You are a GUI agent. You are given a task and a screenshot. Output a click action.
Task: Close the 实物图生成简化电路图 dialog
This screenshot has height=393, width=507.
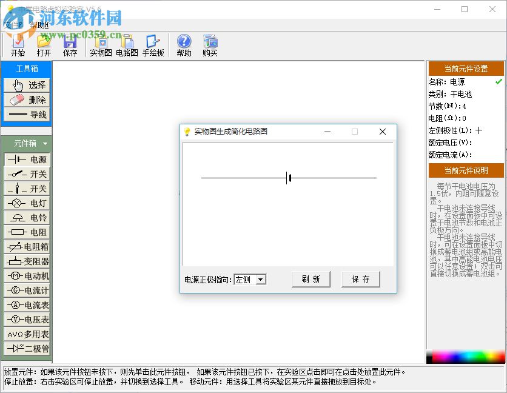(383, 132)
